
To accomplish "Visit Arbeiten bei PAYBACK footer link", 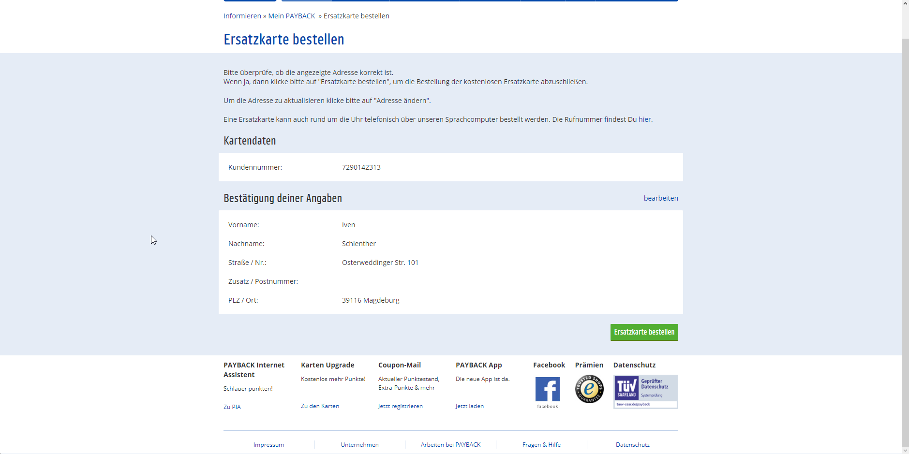I will tap(450, 445).
